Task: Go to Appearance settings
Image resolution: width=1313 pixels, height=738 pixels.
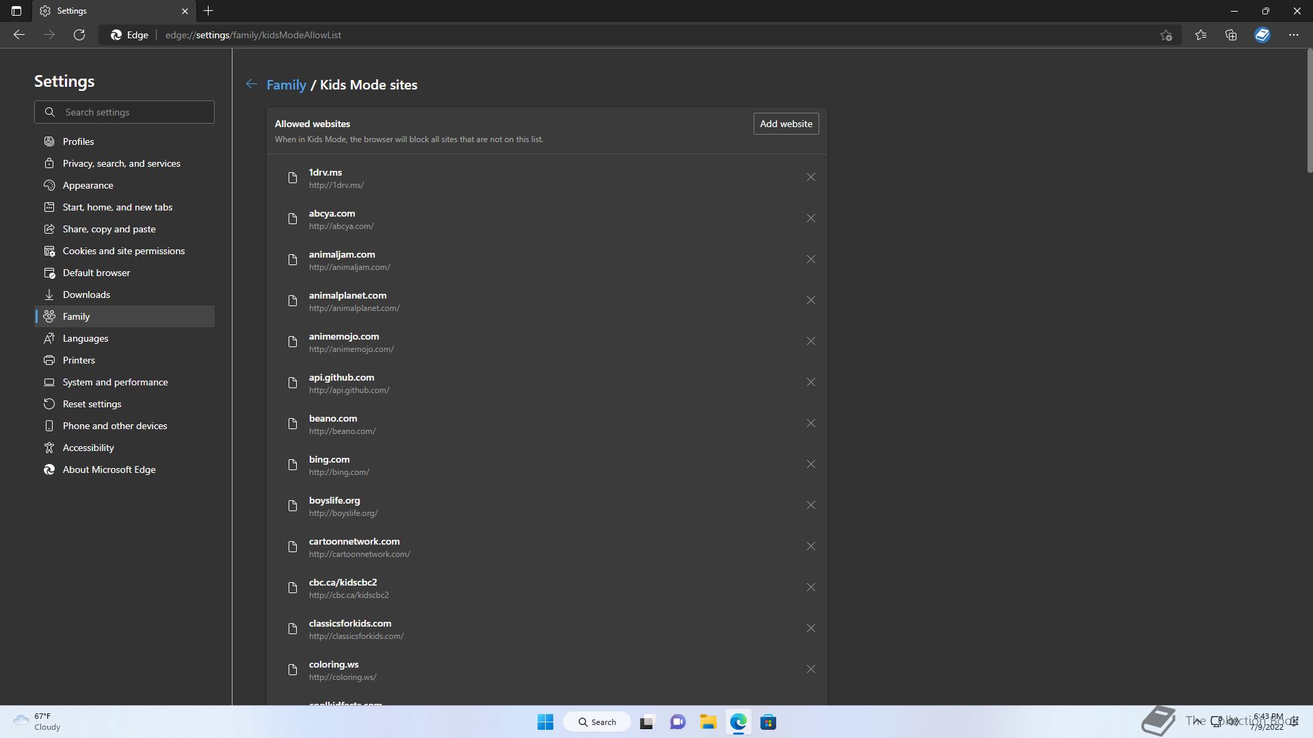Action: coord(124,185)
